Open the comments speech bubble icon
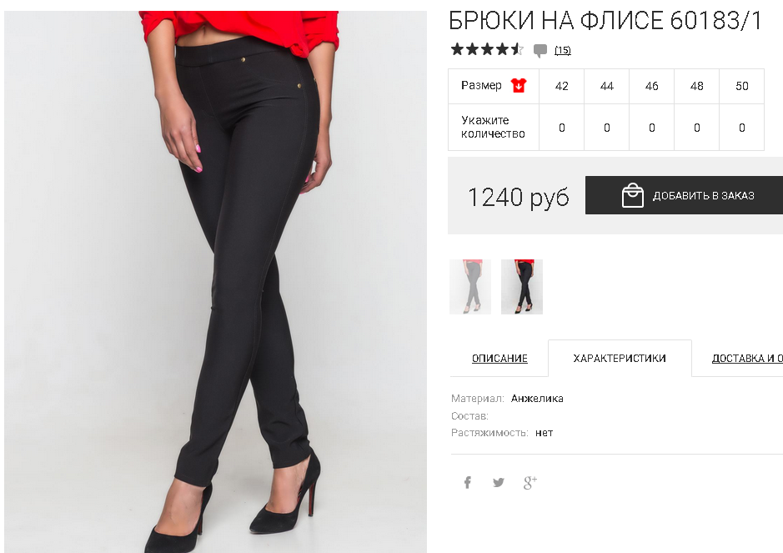 click(x=540, y=50)
